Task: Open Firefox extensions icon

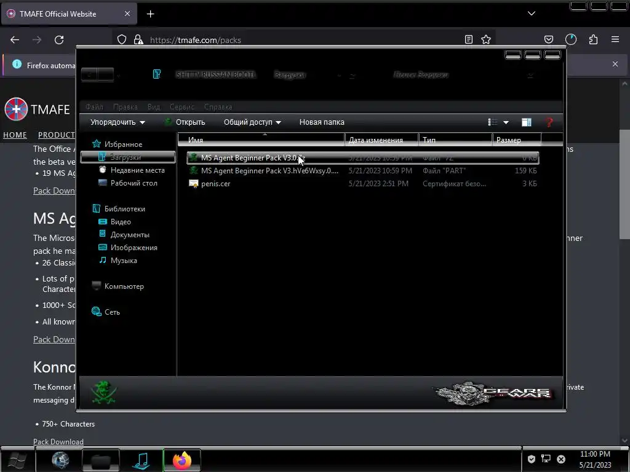Action: click(593, 39)
